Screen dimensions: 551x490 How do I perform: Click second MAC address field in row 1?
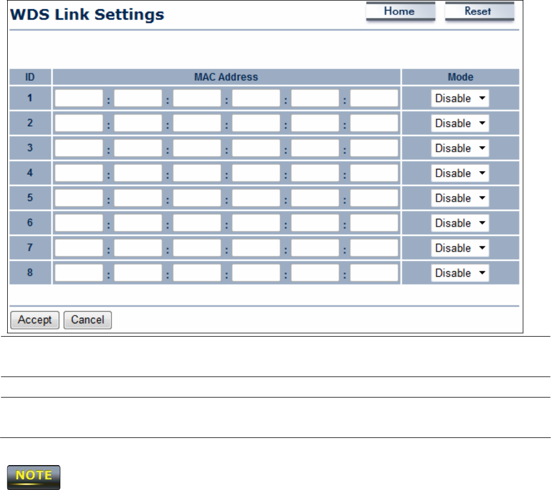coord(138,98)
